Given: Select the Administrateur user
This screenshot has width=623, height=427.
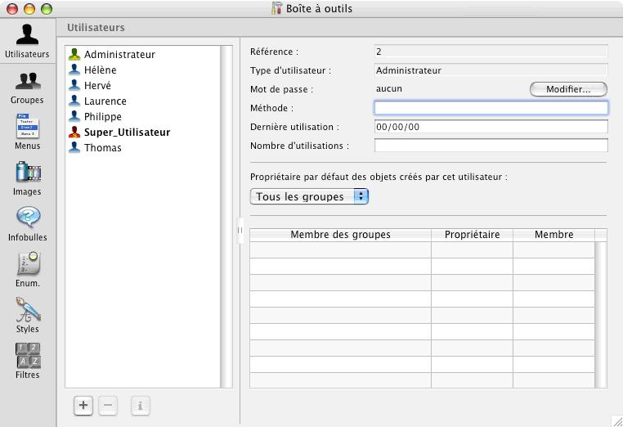Looking at the screenshot, I should [119, 55].
